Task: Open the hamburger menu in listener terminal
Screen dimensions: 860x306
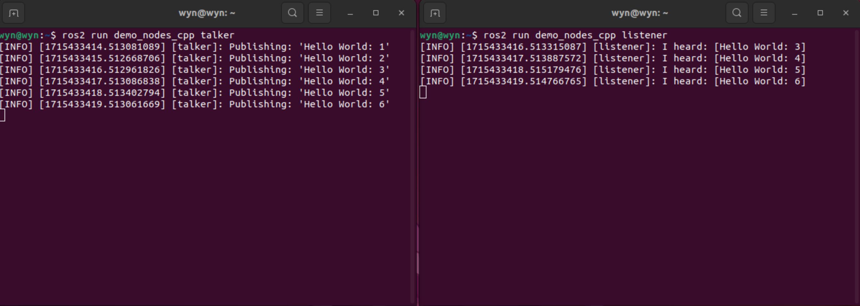Action: (x=764, y=13)
